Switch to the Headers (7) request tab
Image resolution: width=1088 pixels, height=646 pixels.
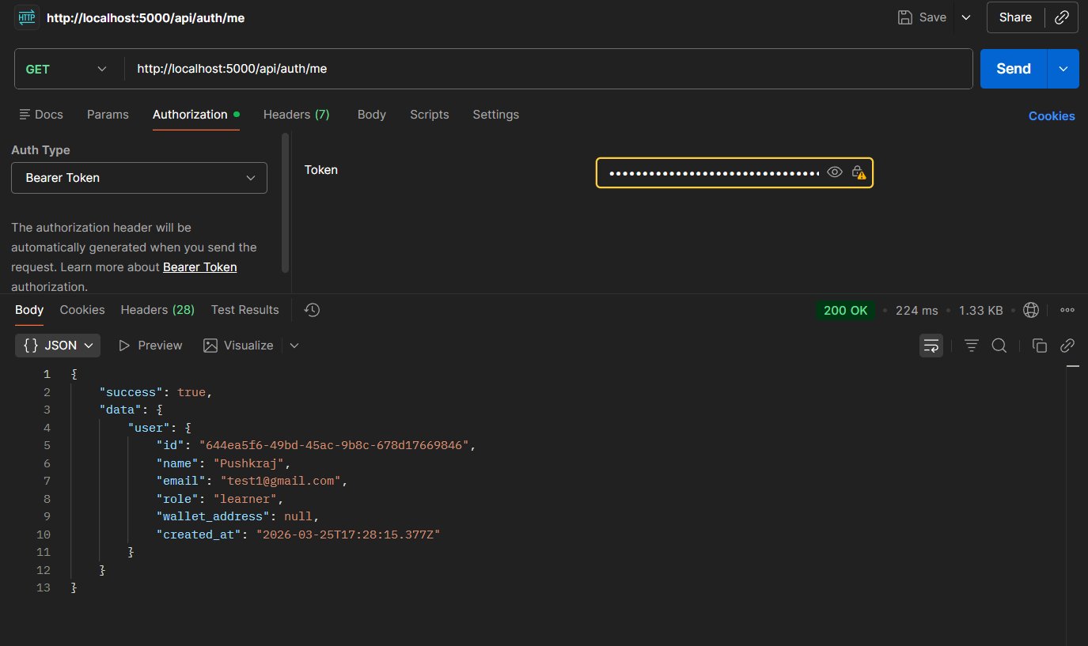coord(296,115)
